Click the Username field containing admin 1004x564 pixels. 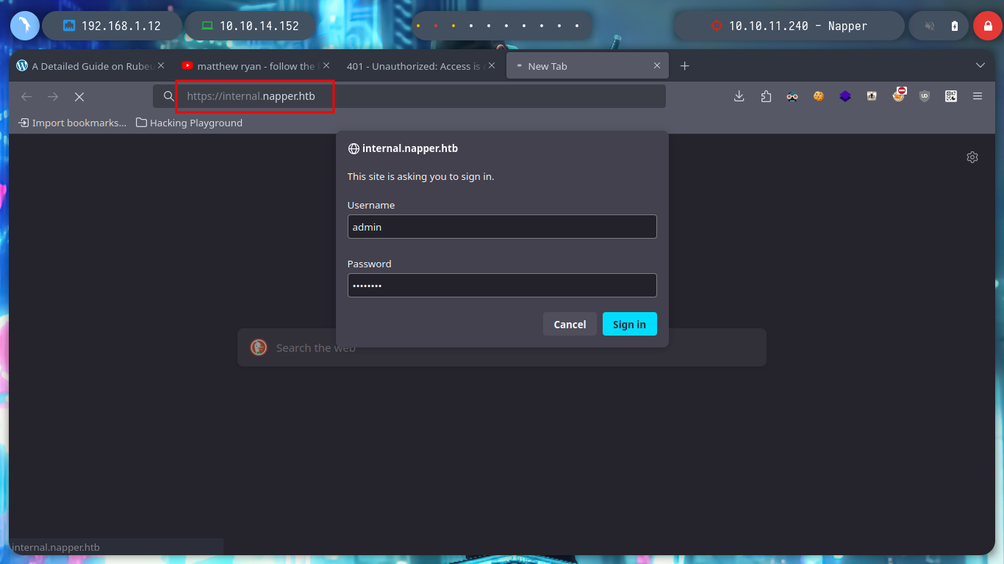502,227
